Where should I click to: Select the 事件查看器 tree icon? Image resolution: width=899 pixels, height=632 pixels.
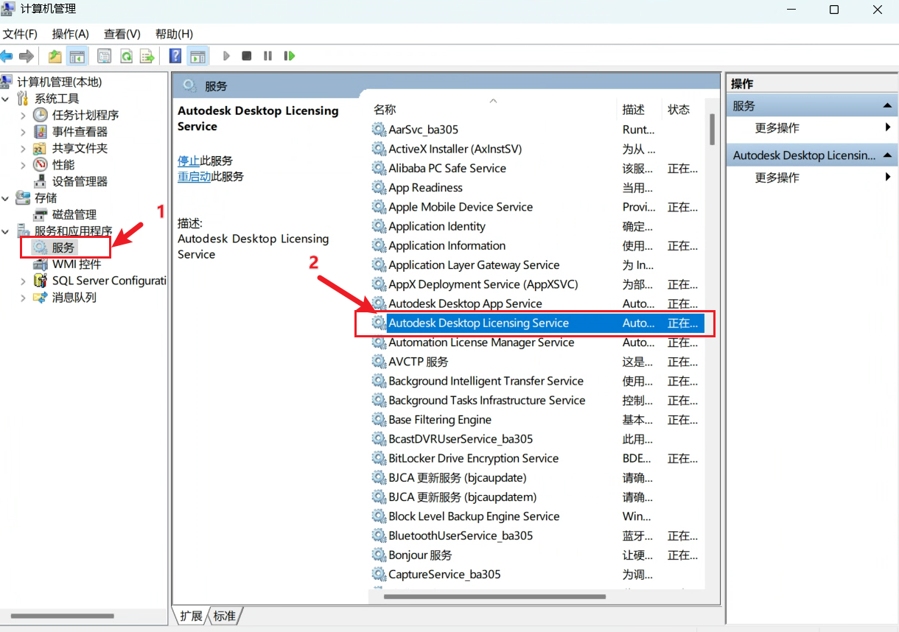[41, 132]
